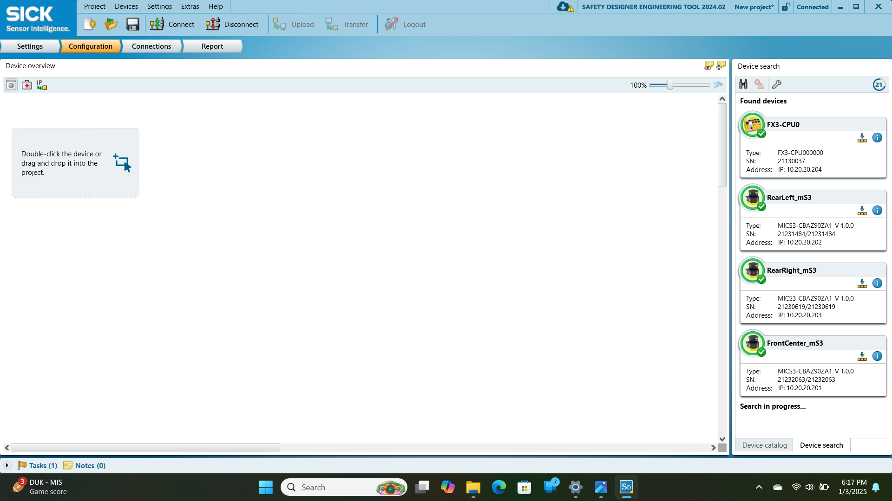Switch to the Connections tab
Viewport: 892px width, 501px height.
pos(151,46)
